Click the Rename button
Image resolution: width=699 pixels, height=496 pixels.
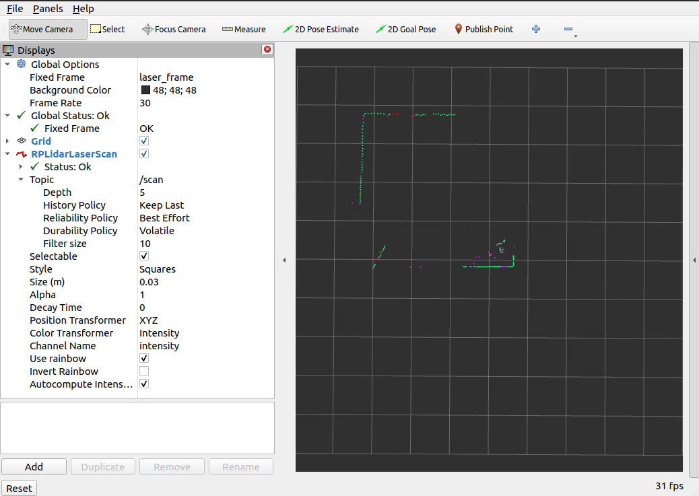point(240,466)
